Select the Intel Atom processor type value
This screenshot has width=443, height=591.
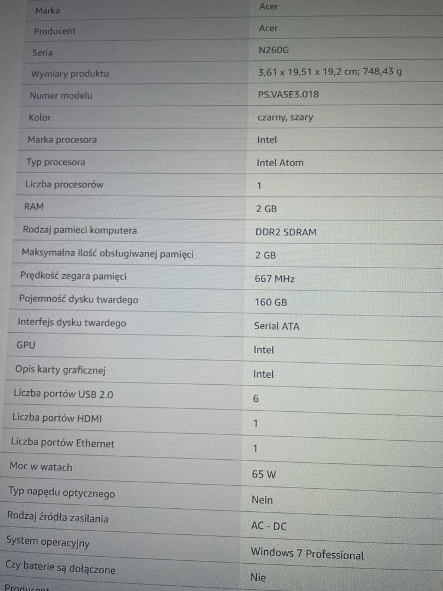[280, 163]
